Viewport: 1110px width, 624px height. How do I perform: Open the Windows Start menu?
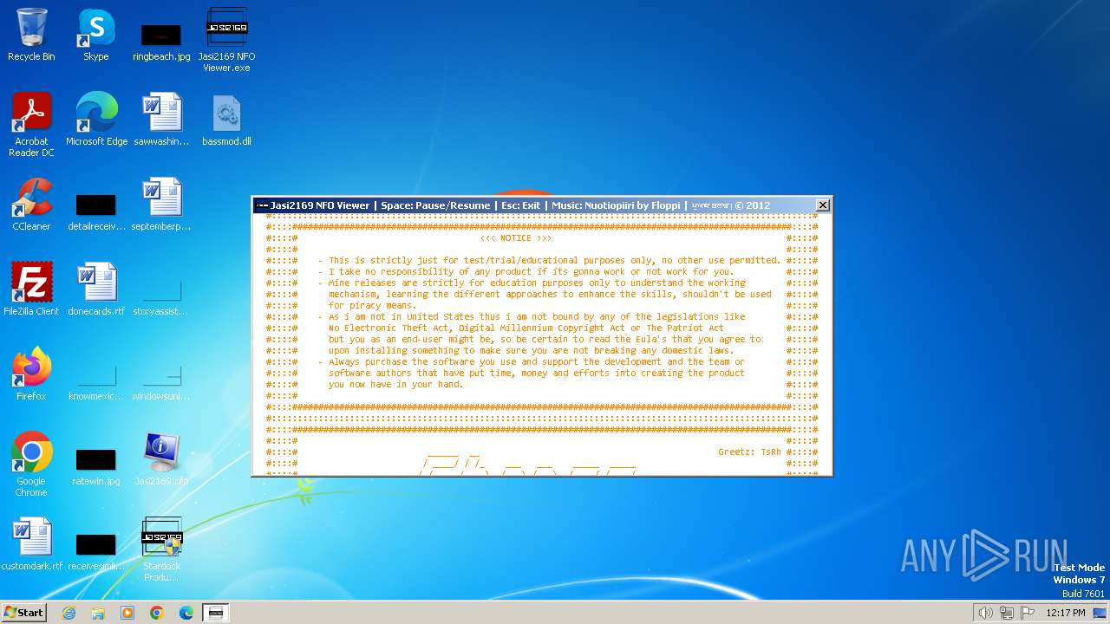click(x=23, y=612)
